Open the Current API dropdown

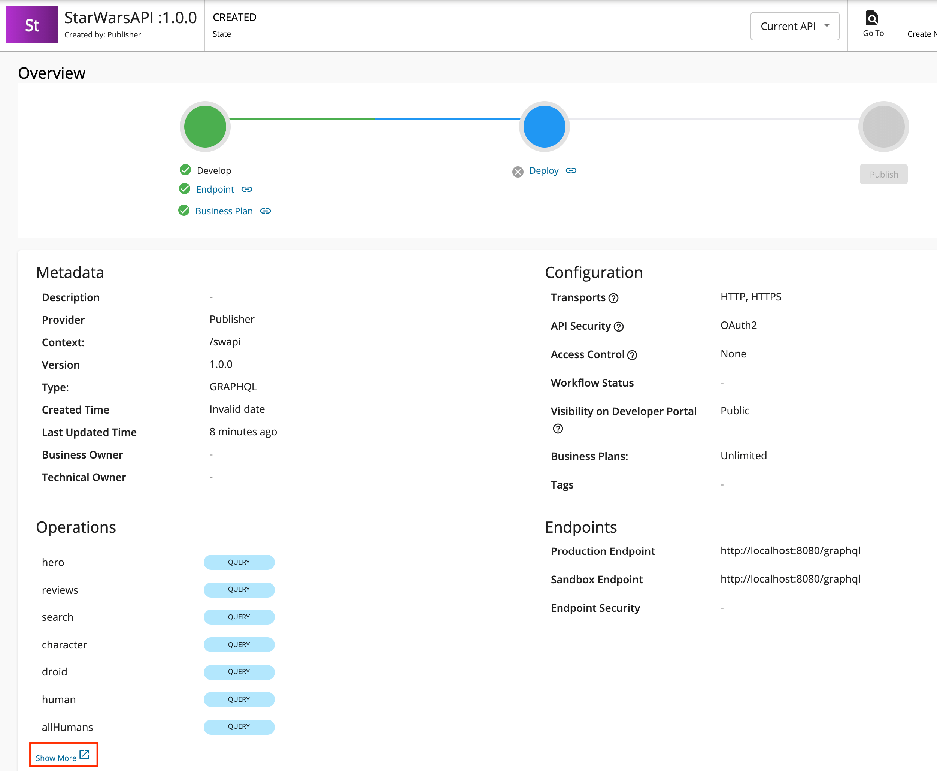(x=795, y=26)
